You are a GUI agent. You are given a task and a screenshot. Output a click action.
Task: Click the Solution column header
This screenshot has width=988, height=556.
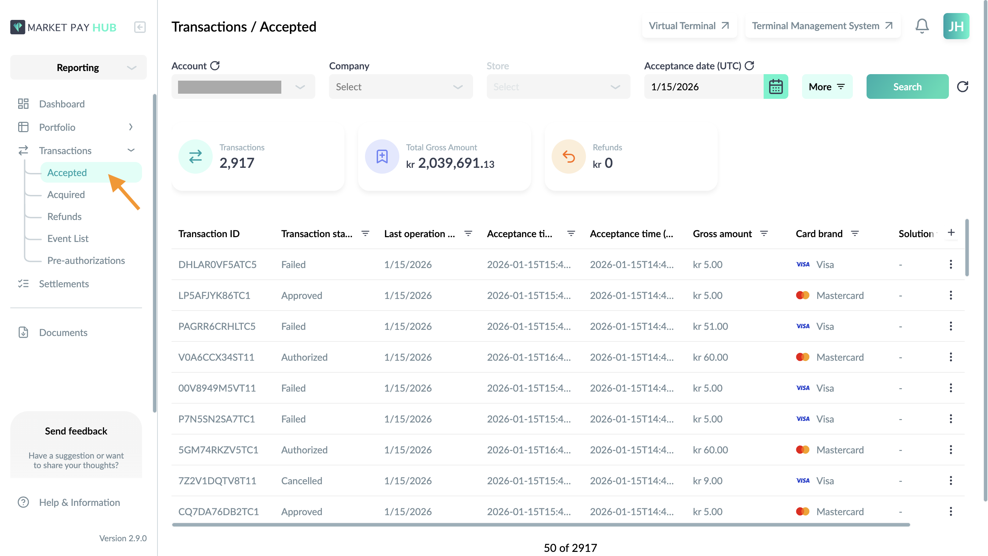(916, 233)
